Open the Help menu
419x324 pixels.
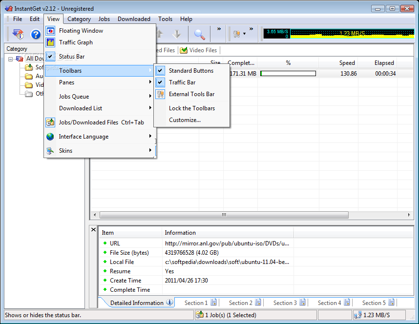pyautogui.click(x=186, y=19)
